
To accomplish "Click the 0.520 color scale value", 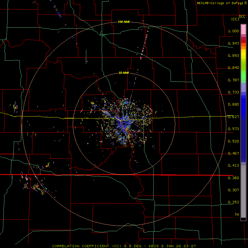I will coord(233,141).
